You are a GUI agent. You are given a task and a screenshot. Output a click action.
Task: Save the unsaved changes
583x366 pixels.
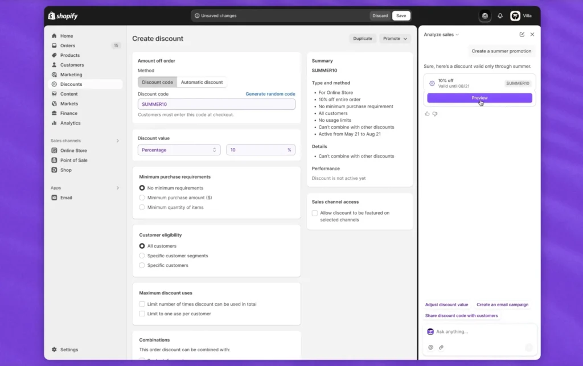tap(401, 16)
